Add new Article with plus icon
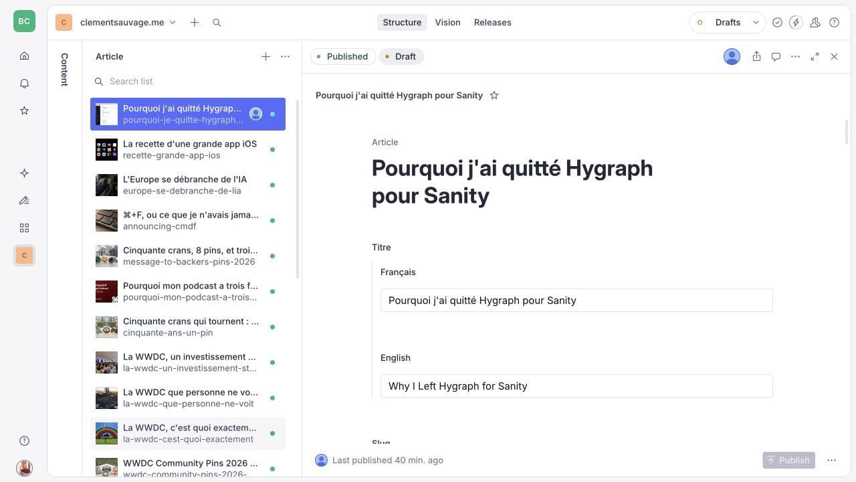Viewport: 856px width, 482px height. tap(265, 56)
